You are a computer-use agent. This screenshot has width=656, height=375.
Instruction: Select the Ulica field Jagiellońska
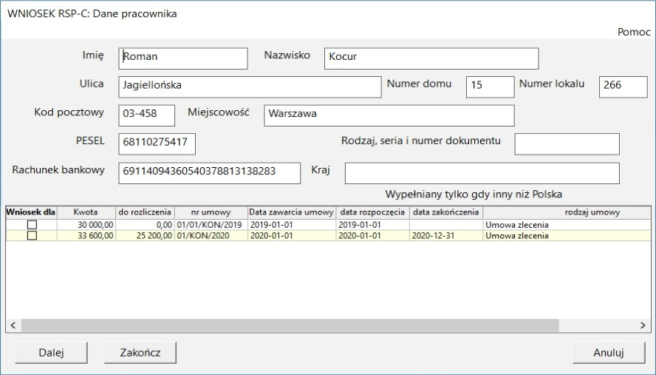click(250, 87)
